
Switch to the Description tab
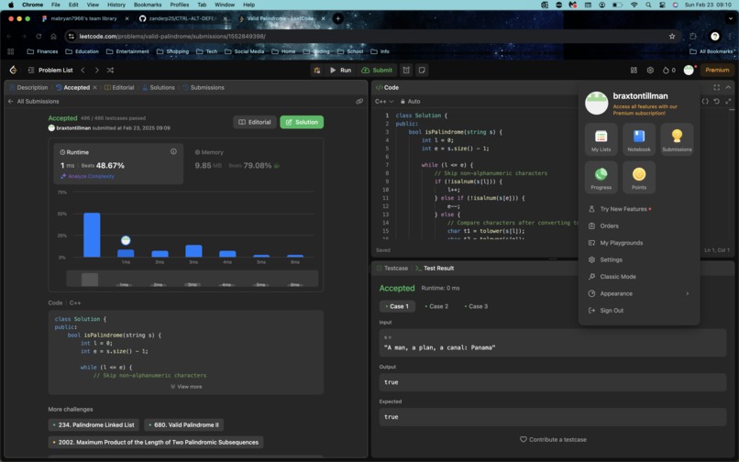pos(28,87)
